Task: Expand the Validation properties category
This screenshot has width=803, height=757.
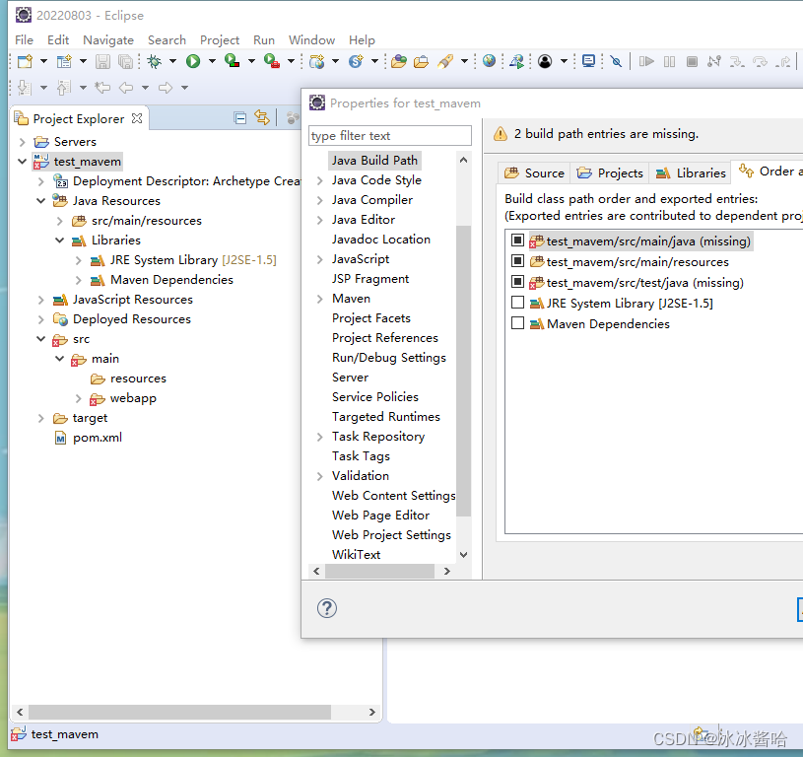Action: coord(320,476)
